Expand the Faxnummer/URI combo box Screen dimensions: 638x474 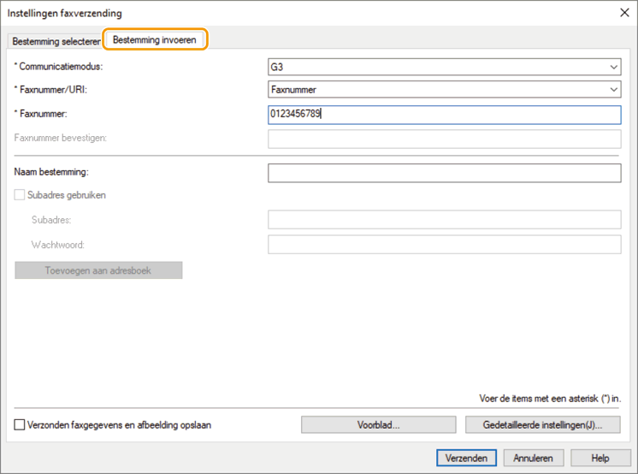(444, 89)
